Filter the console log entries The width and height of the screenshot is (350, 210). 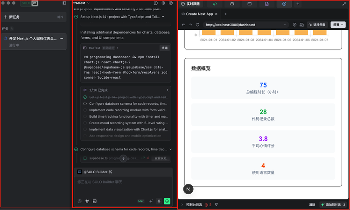tap(216, 205)
